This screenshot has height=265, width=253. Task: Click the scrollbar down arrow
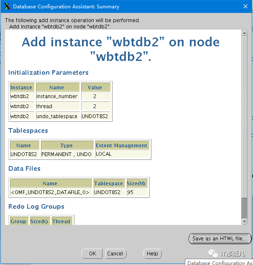244,222
